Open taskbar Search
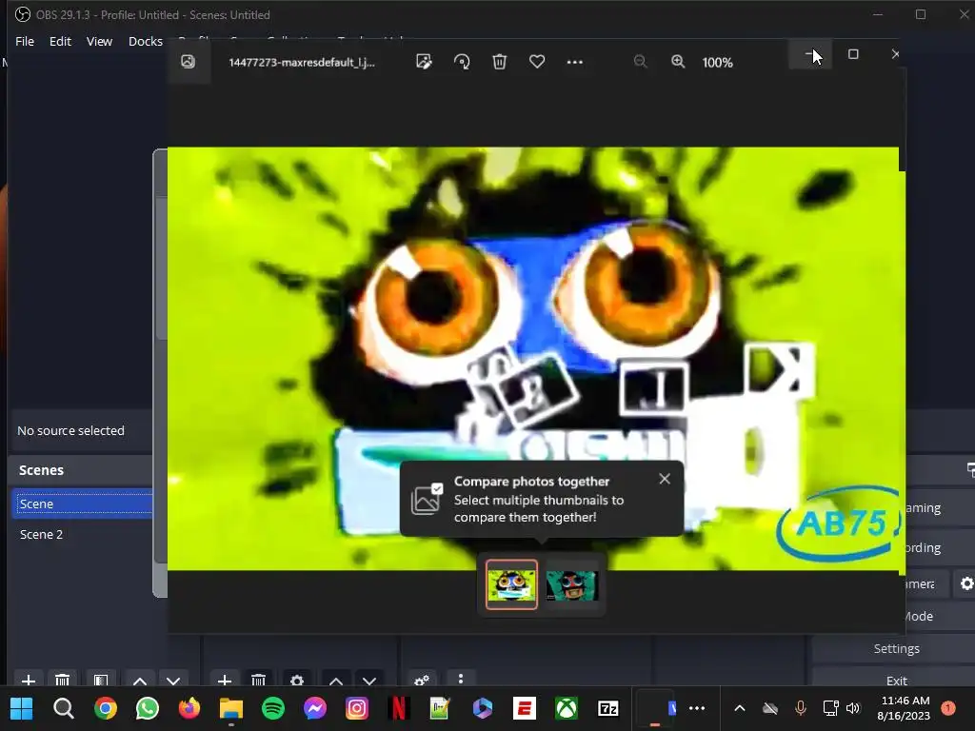This screenshot has width=975, height=731. click(x=64, y=708)
